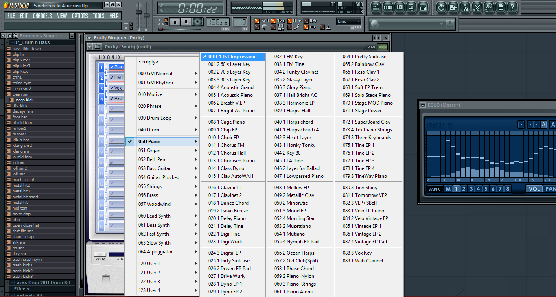Image resolution: width=556 pixels, height=297 pixels.
Task: Click the 0:00:22 time display
Action: (x=190, y=8)
